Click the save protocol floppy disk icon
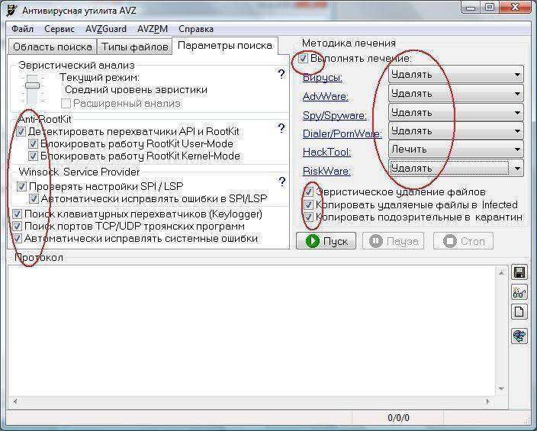This screenshot has width=537, height=431. [519, 273]
